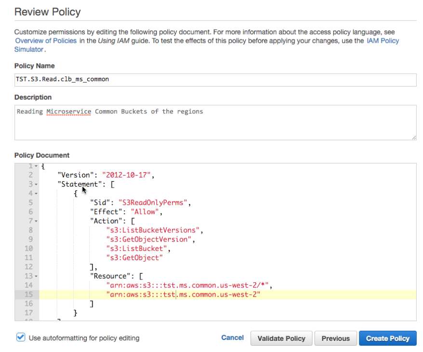
Task: Focus the Description text area
Action: 215,123
